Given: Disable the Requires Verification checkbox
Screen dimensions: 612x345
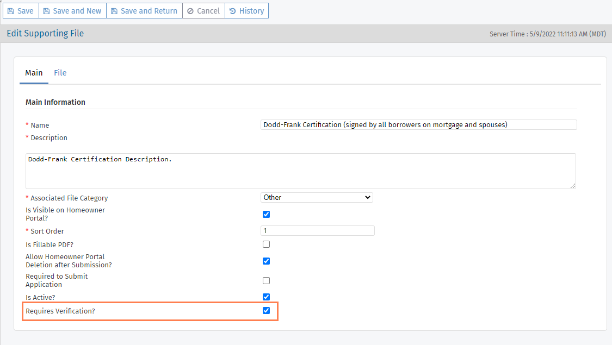Looking at the screenshot, I should (x=267, y=311).
